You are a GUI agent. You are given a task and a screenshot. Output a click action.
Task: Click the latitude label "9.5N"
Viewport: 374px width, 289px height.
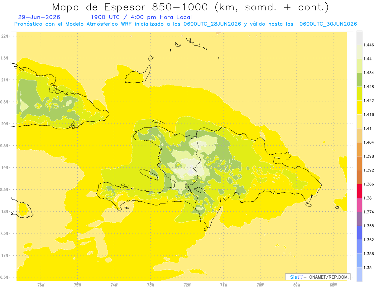click(x=5, y=146)
